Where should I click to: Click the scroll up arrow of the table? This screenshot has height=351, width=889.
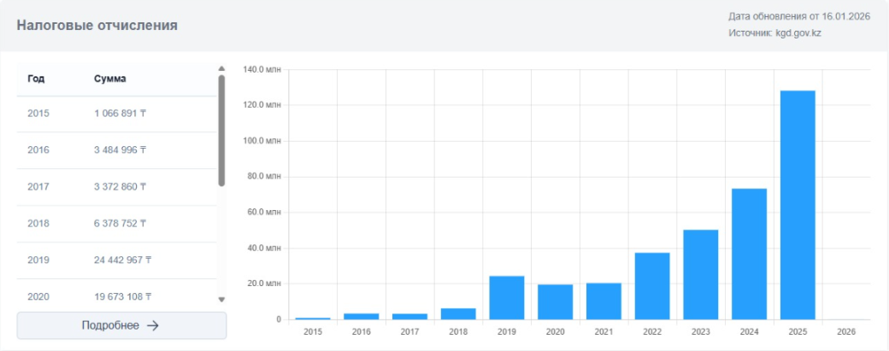221,68
